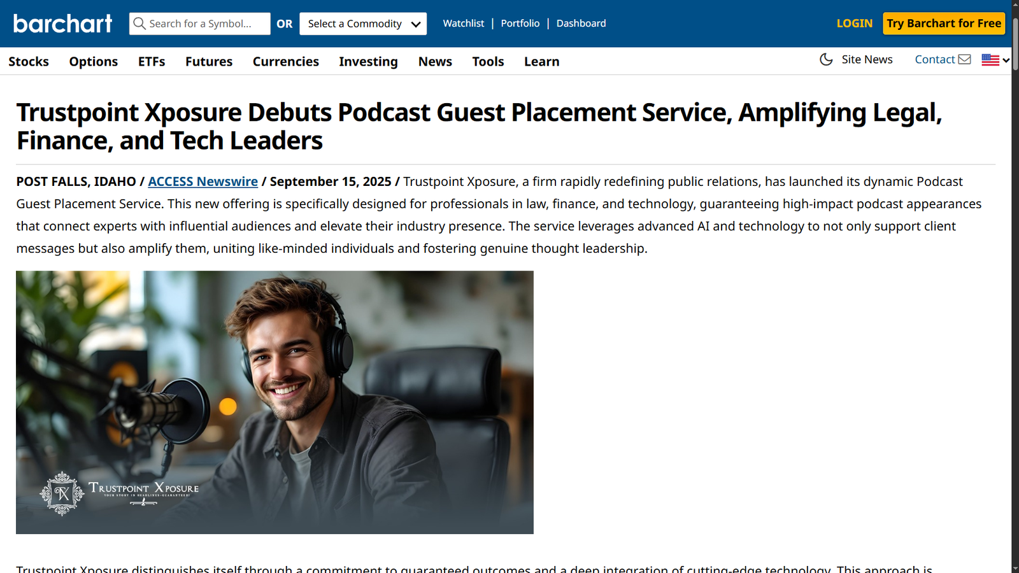Open the Select a Commodity dropdown
The width and height of the screenshot is (1019, 573).
click(x=363, y=24)
